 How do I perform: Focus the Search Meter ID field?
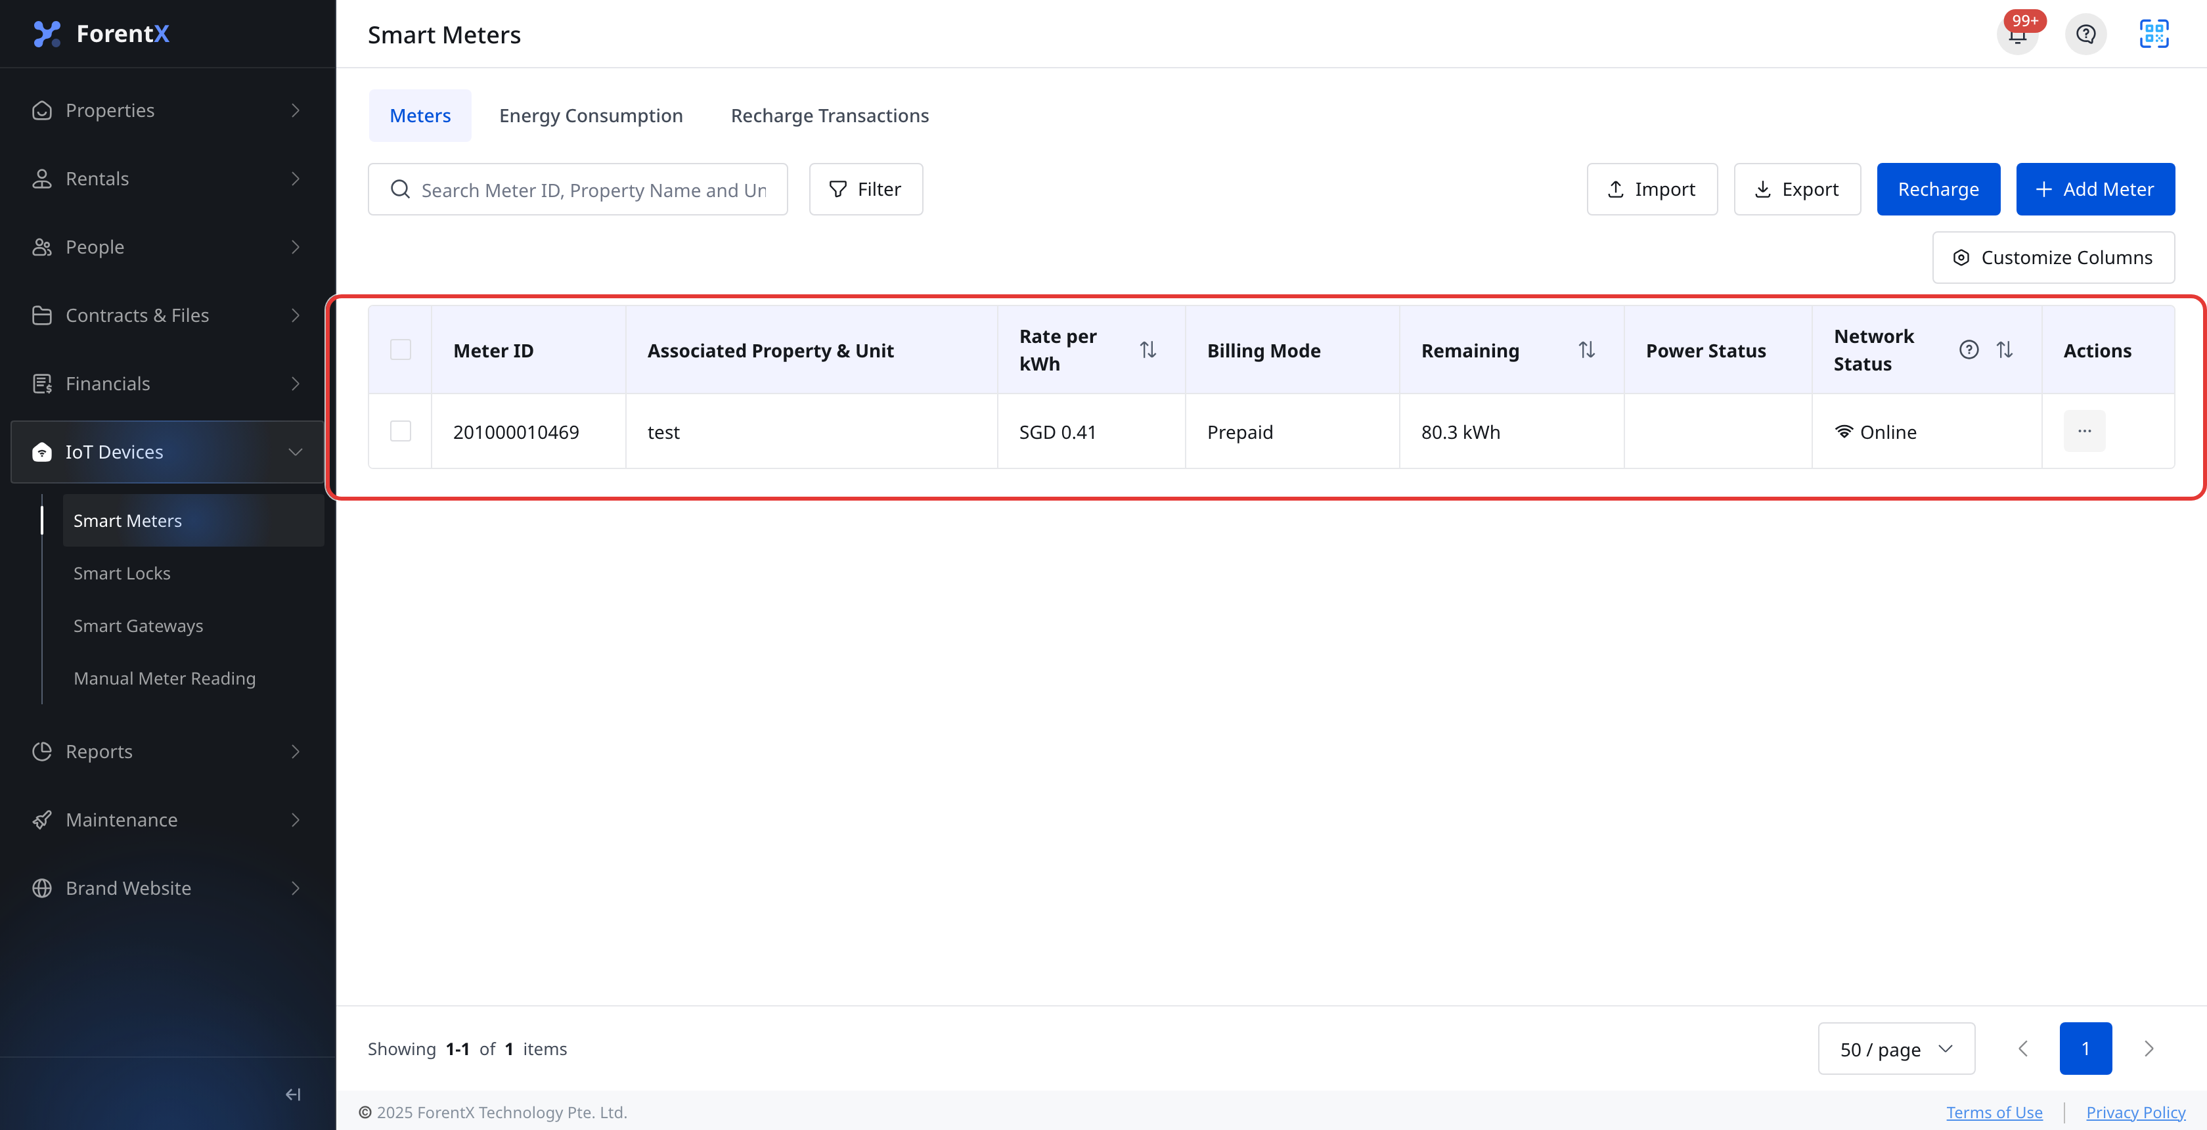[577, 189]
